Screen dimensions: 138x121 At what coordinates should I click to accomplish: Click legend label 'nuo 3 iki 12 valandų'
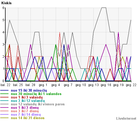28,101
